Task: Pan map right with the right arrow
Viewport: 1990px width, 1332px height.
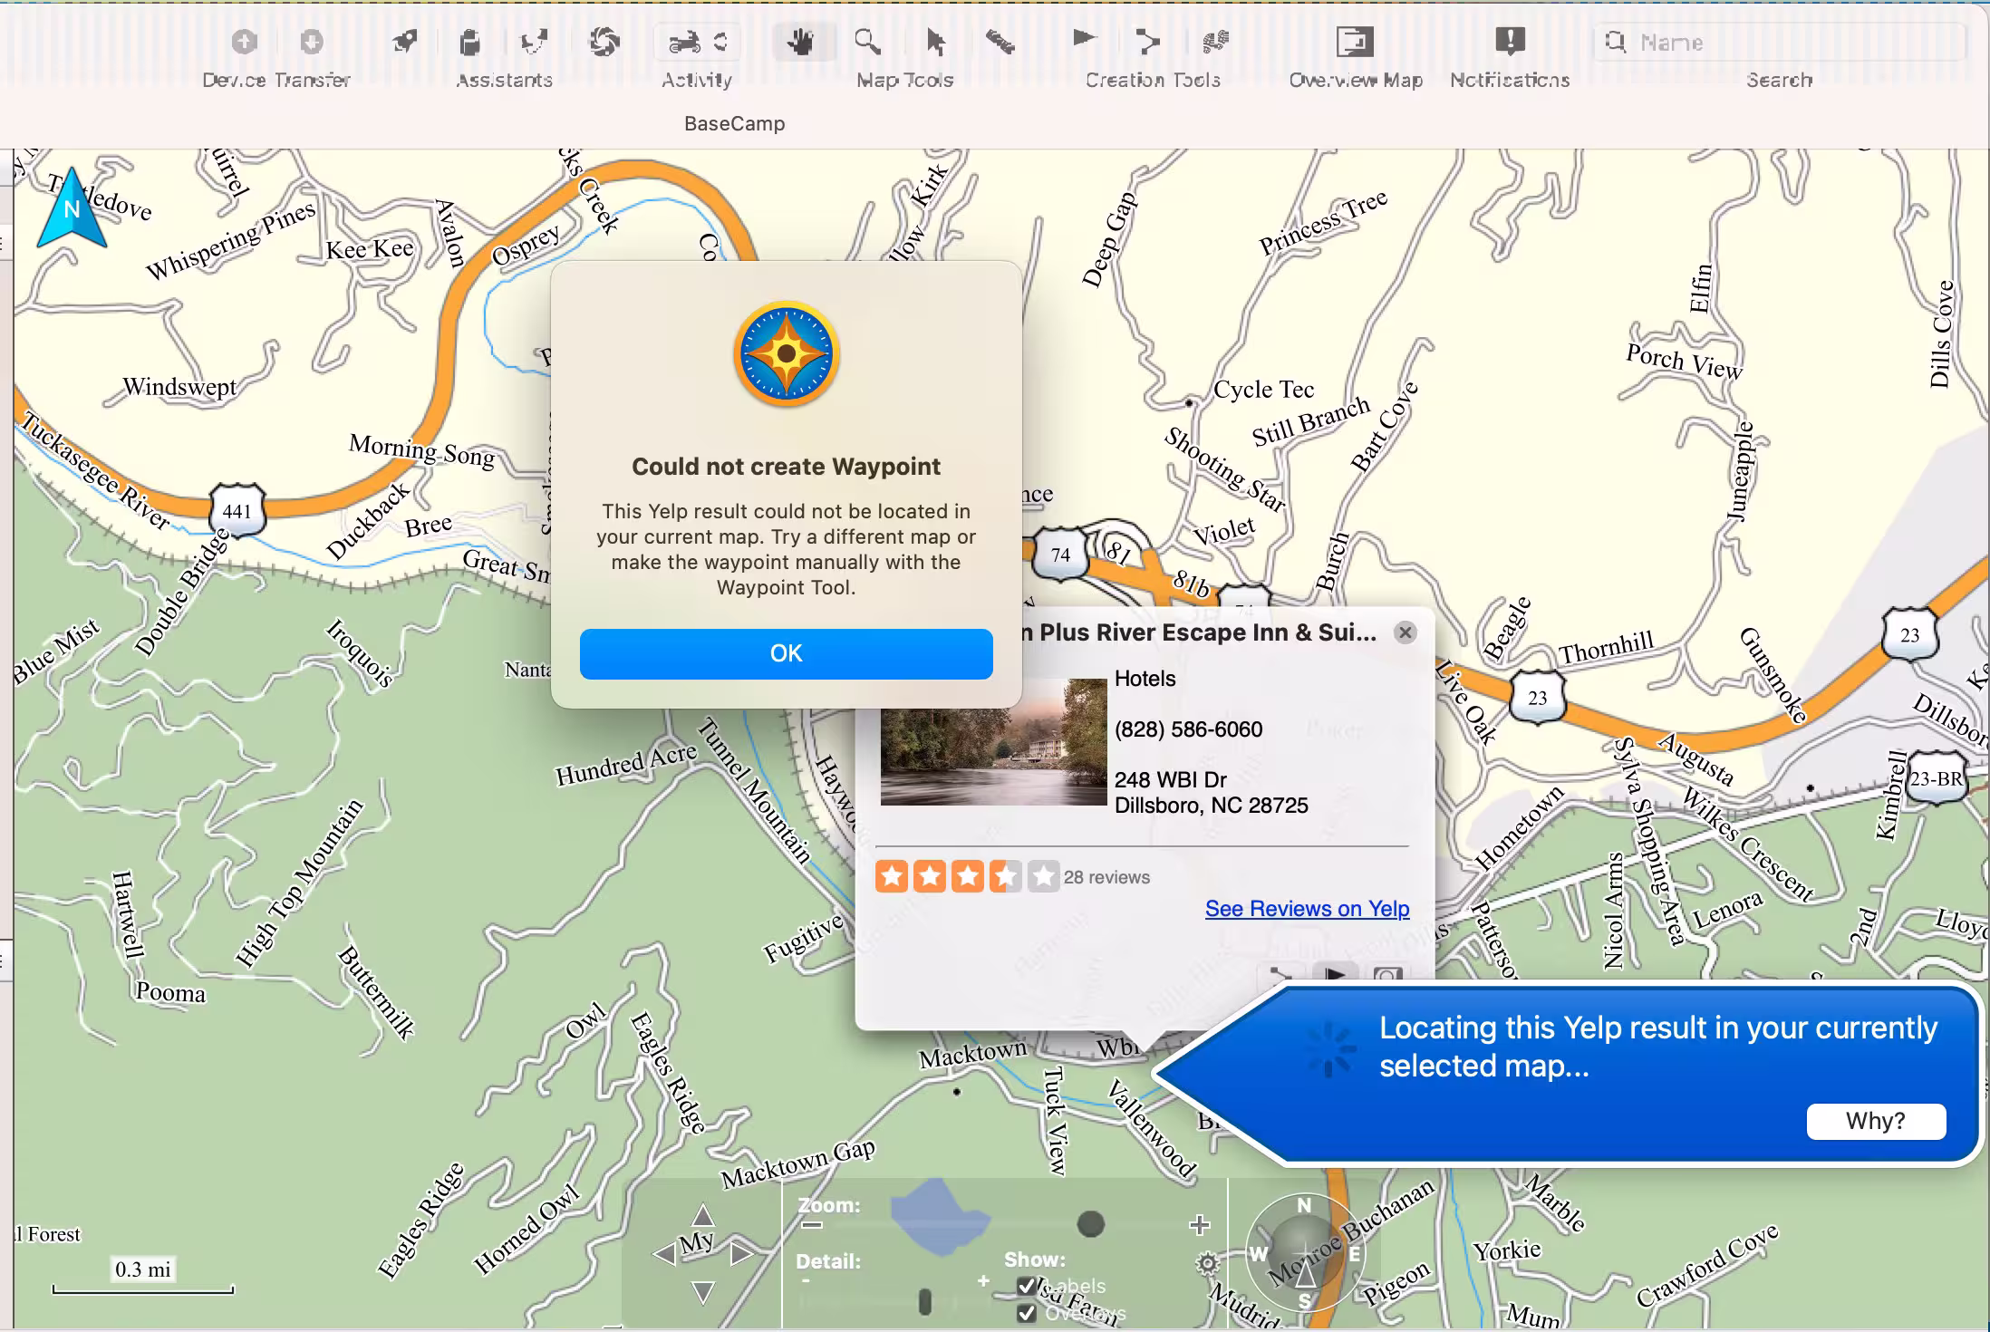Action: (x=742, y=1254)
